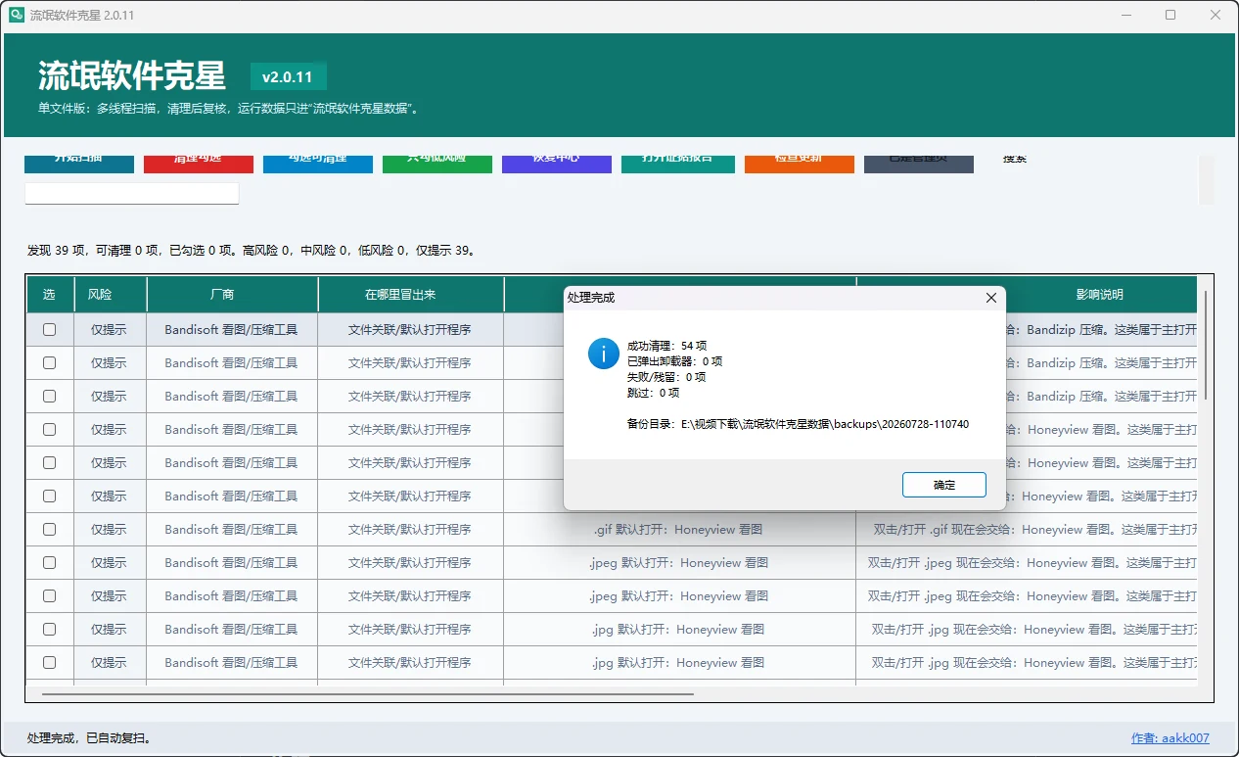Image resolution: width=1239 pixels, height=757 pixels.
Task: Open the purple 恢复中心 button
Action: pos(557,164)
